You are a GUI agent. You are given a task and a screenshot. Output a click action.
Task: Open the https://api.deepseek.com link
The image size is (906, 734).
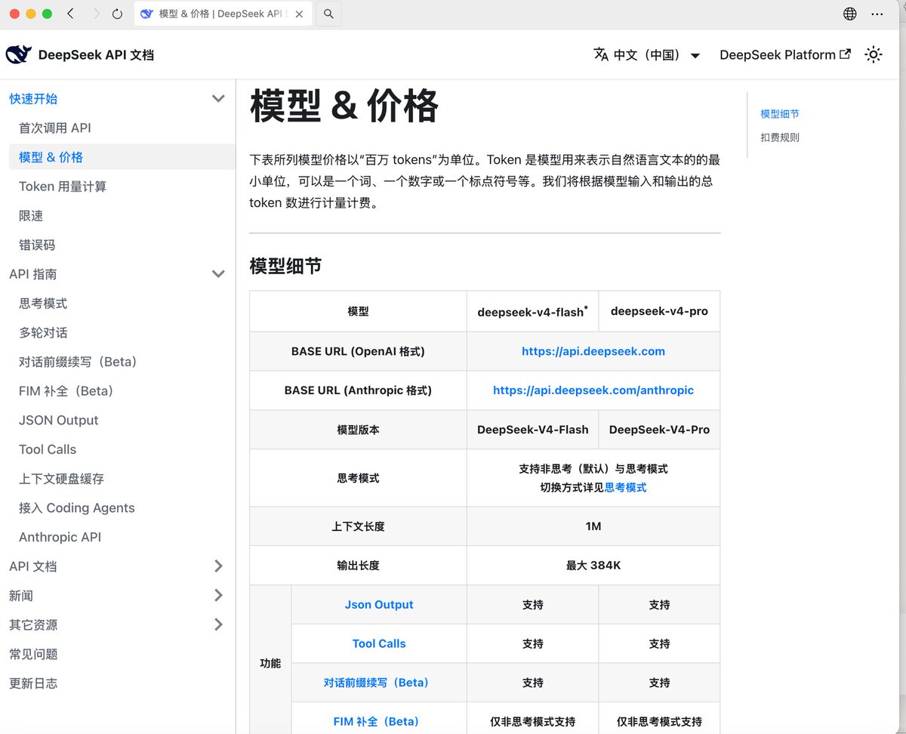593,351
